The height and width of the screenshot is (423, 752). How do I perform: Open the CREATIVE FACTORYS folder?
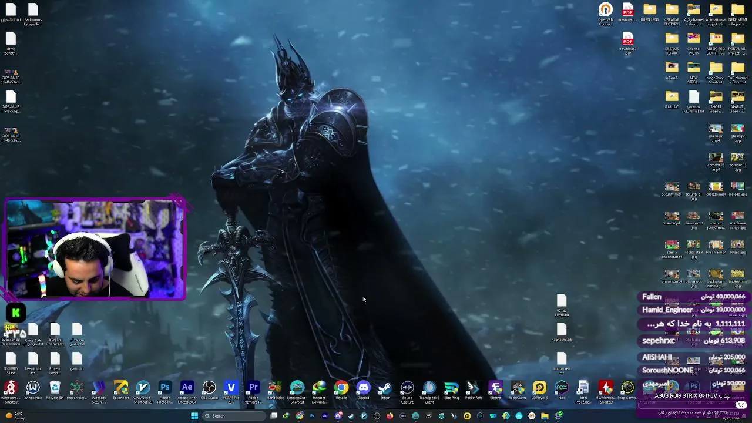pyautogui.click(x=672, y=14)
